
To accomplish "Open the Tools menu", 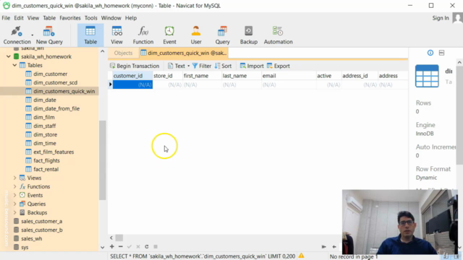I will [x=90, y=18].
